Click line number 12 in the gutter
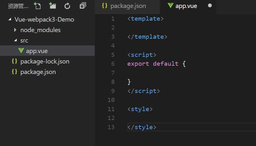This screenshot has height=146, width=256. [111, 118]
